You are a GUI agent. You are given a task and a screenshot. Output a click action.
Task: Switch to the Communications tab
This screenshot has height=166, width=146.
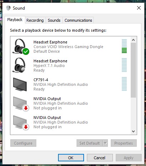78,20
